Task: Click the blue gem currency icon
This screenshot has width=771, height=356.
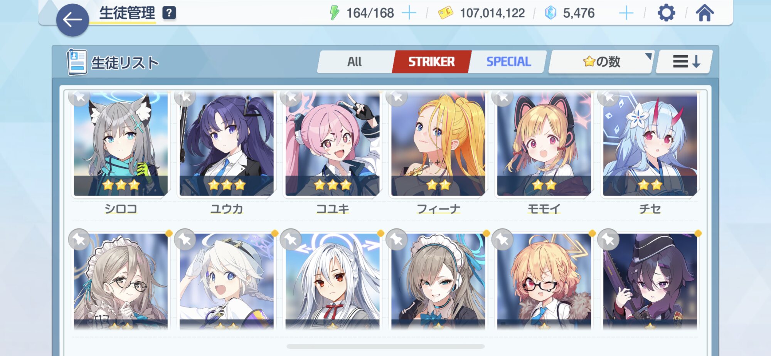Action: (550, 13)
